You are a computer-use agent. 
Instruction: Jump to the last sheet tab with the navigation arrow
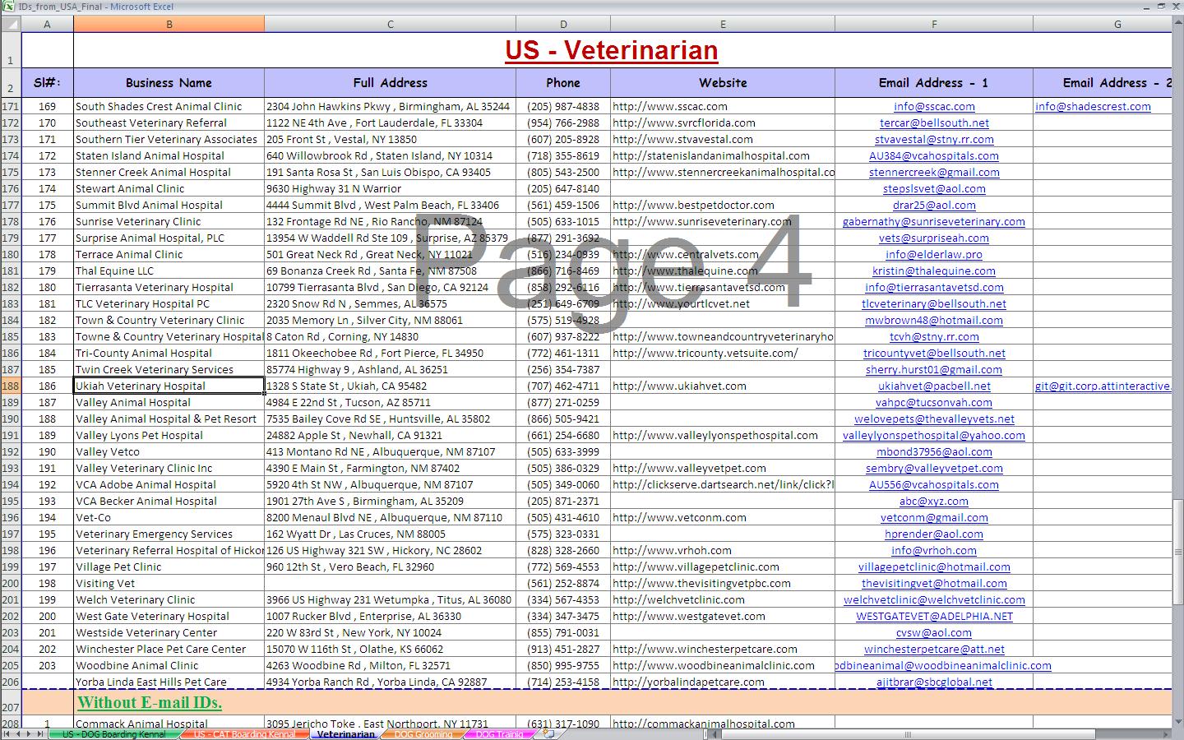click(x=42, y=733)
